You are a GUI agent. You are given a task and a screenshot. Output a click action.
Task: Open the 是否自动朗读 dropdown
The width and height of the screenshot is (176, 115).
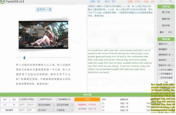coord(46,105)
